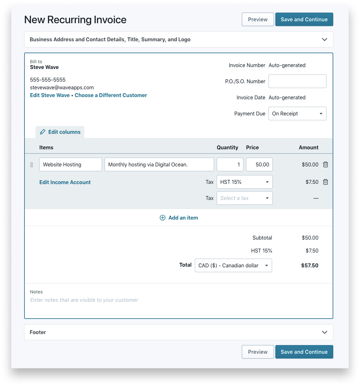This screenshot has height=386, width=360.
Task: Click the HST 15% summary label
Action: pos(261,251)
